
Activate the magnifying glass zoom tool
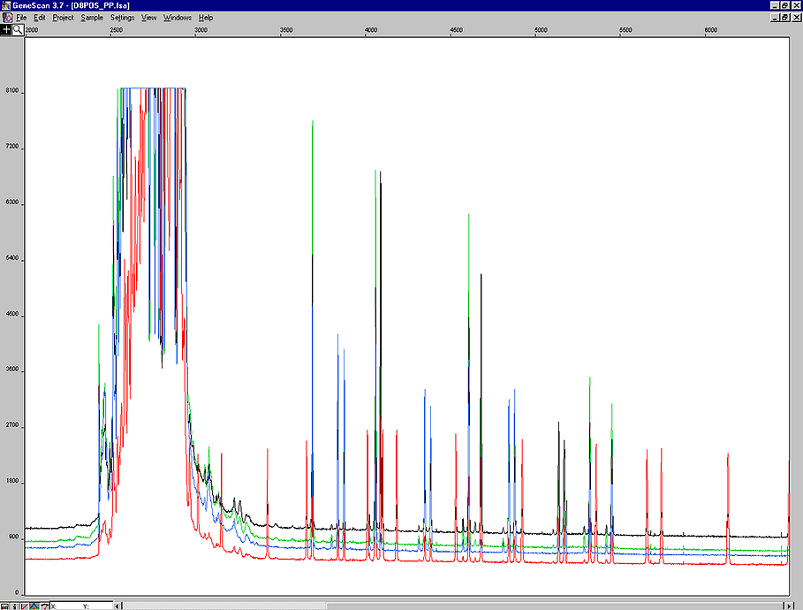point(18,29)
